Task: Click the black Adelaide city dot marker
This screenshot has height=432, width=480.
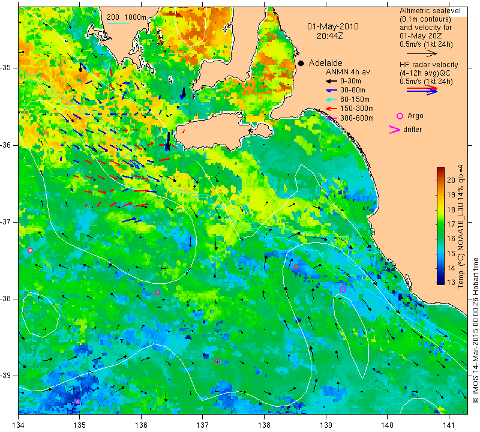Action: click(x=301, y=63)
